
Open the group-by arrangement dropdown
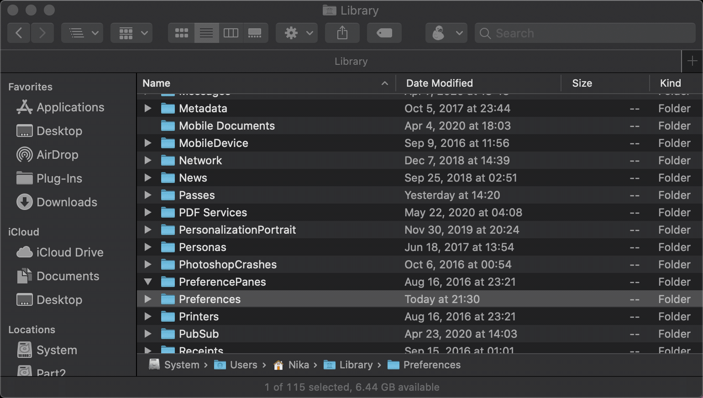point(131,33)
